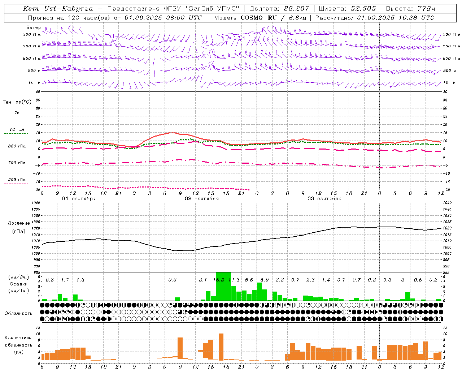
Task: Click the 0.5 precipitation total value
Action: tap(418, 280)
